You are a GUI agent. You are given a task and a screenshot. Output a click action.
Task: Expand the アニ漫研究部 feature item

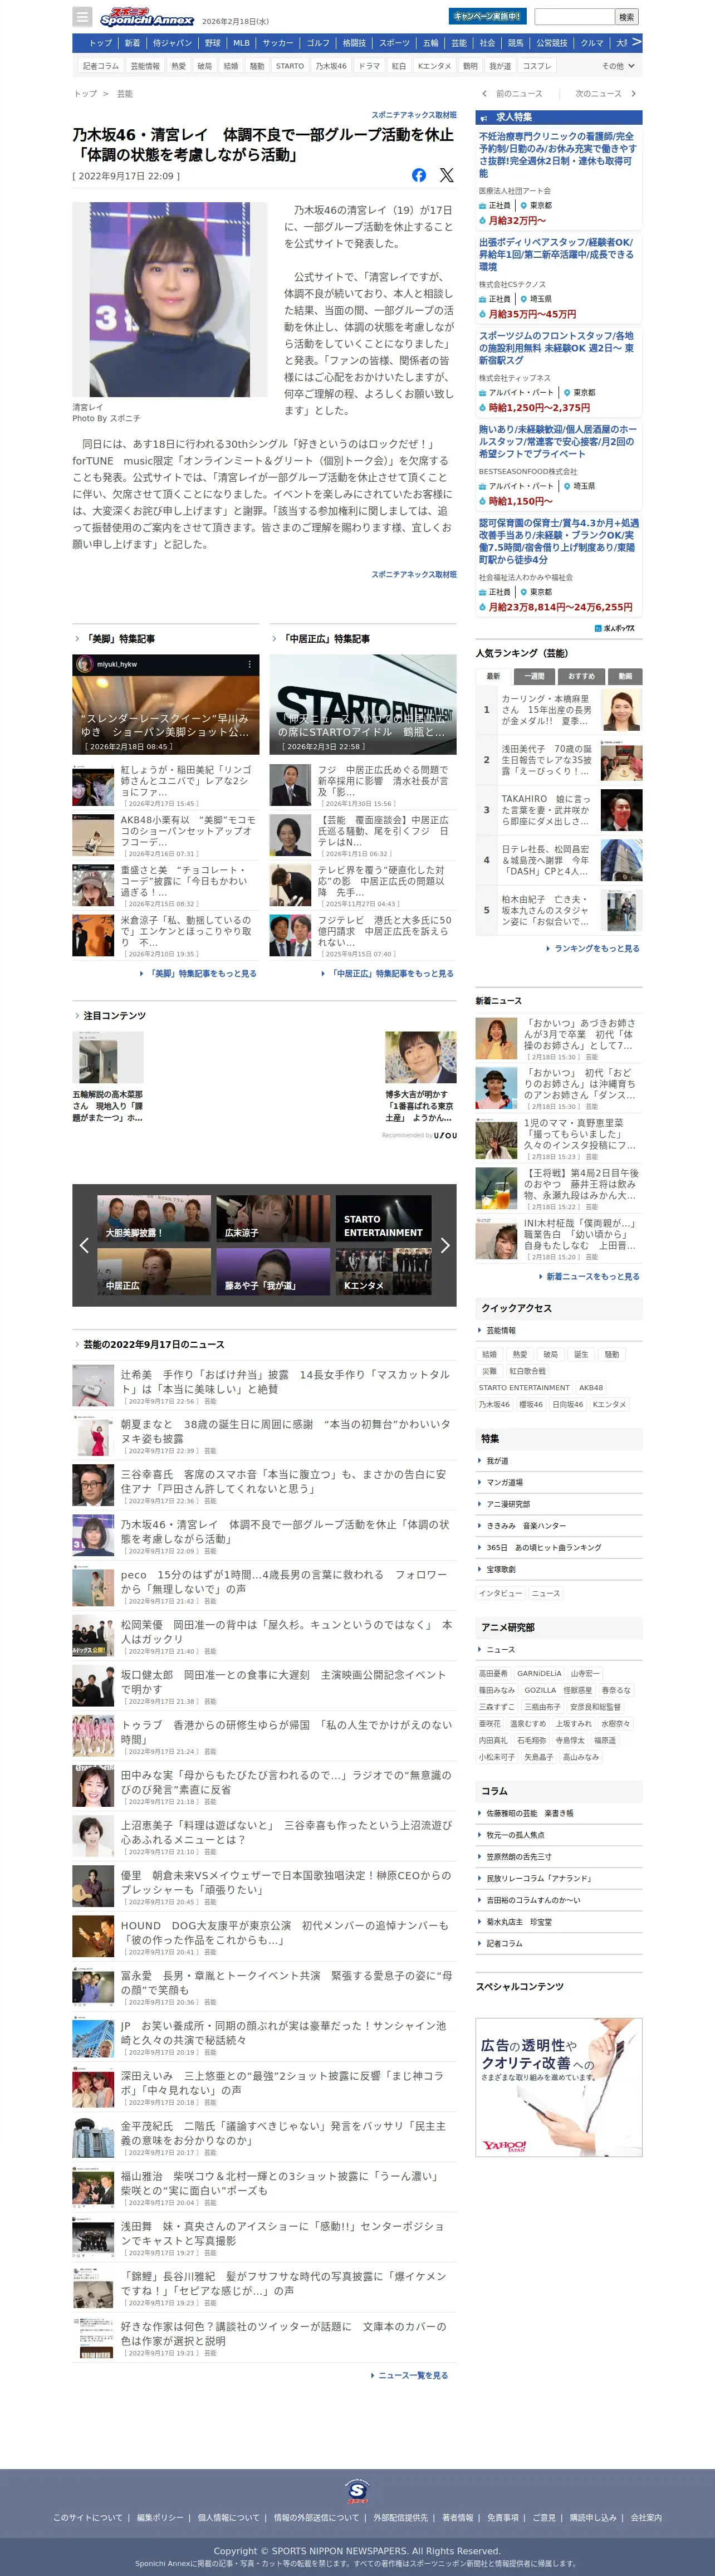click(x=558, y=1504)
